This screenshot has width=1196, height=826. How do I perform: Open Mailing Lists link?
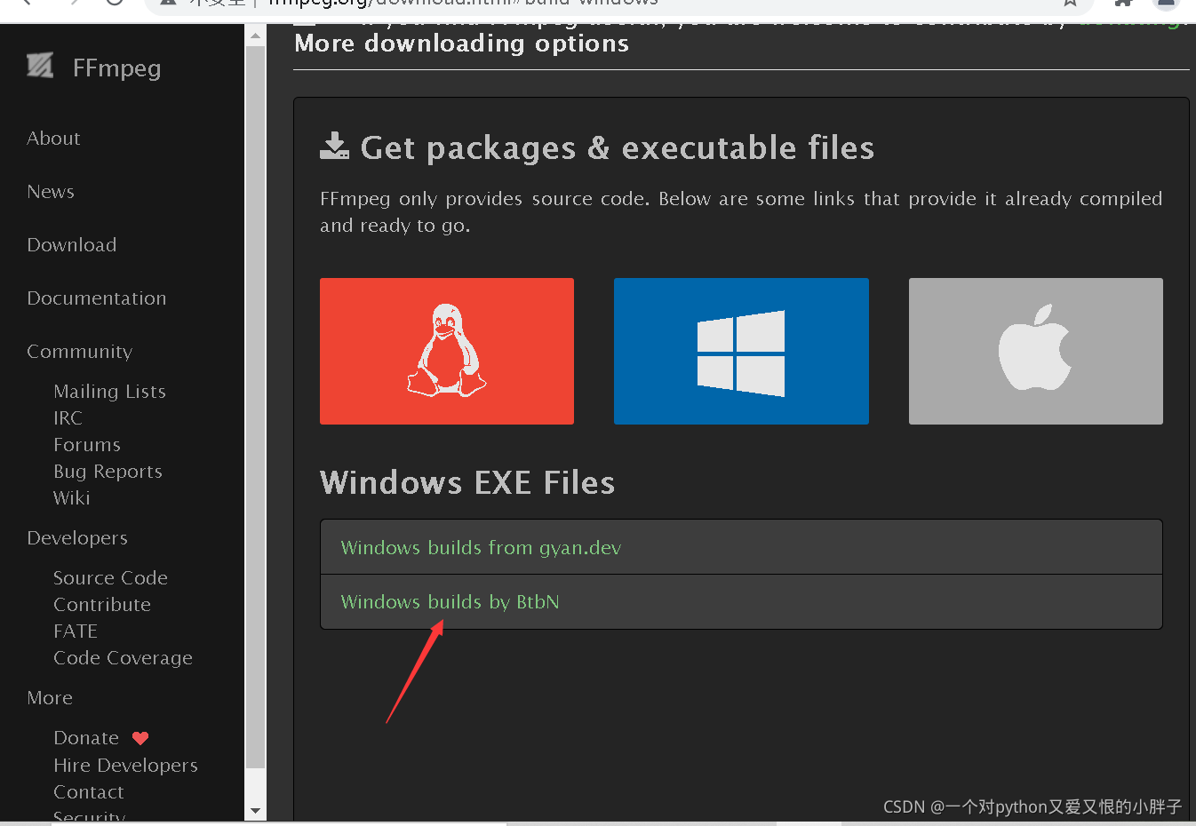tap(109, 392)
